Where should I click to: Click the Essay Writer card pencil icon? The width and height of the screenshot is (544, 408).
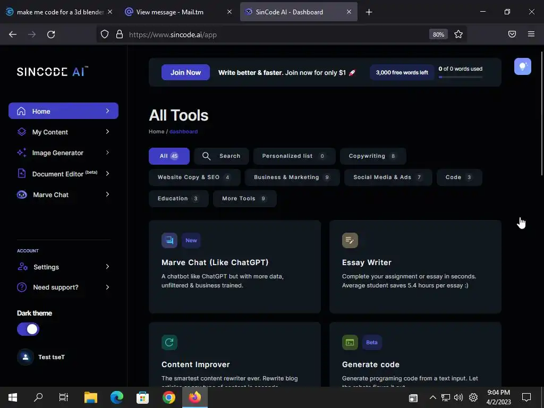pos(350,240)
